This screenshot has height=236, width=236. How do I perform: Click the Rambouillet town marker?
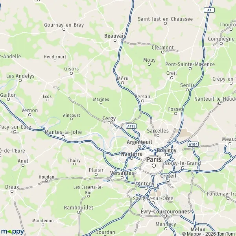coord(78,212)
